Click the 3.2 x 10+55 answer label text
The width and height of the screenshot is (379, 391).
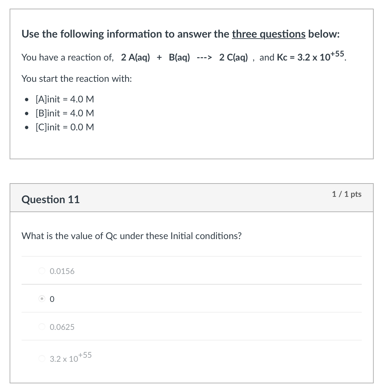pyautogui.click(x=70, y=357)
